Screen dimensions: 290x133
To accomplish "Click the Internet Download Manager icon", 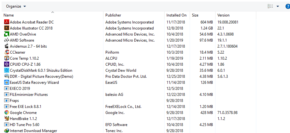I will [x=7, y=130].
